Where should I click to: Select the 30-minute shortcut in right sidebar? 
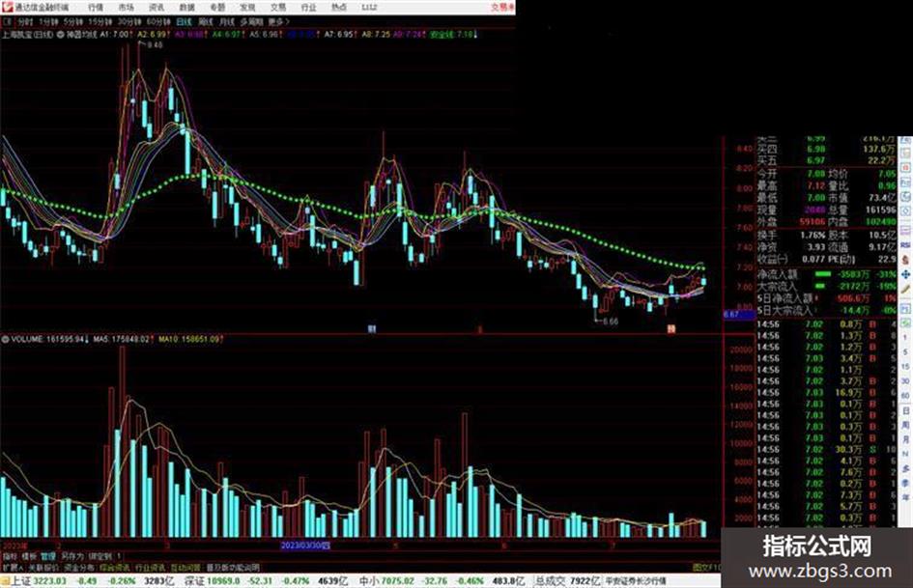[905, 380]
